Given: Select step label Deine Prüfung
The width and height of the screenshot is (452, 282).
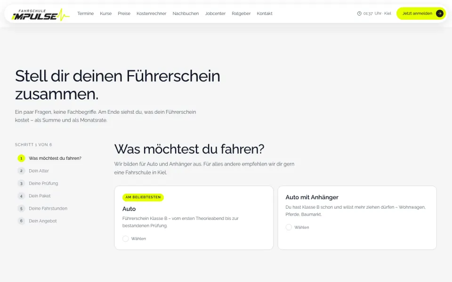Looking at the screenshot, I should click(43, 183).
